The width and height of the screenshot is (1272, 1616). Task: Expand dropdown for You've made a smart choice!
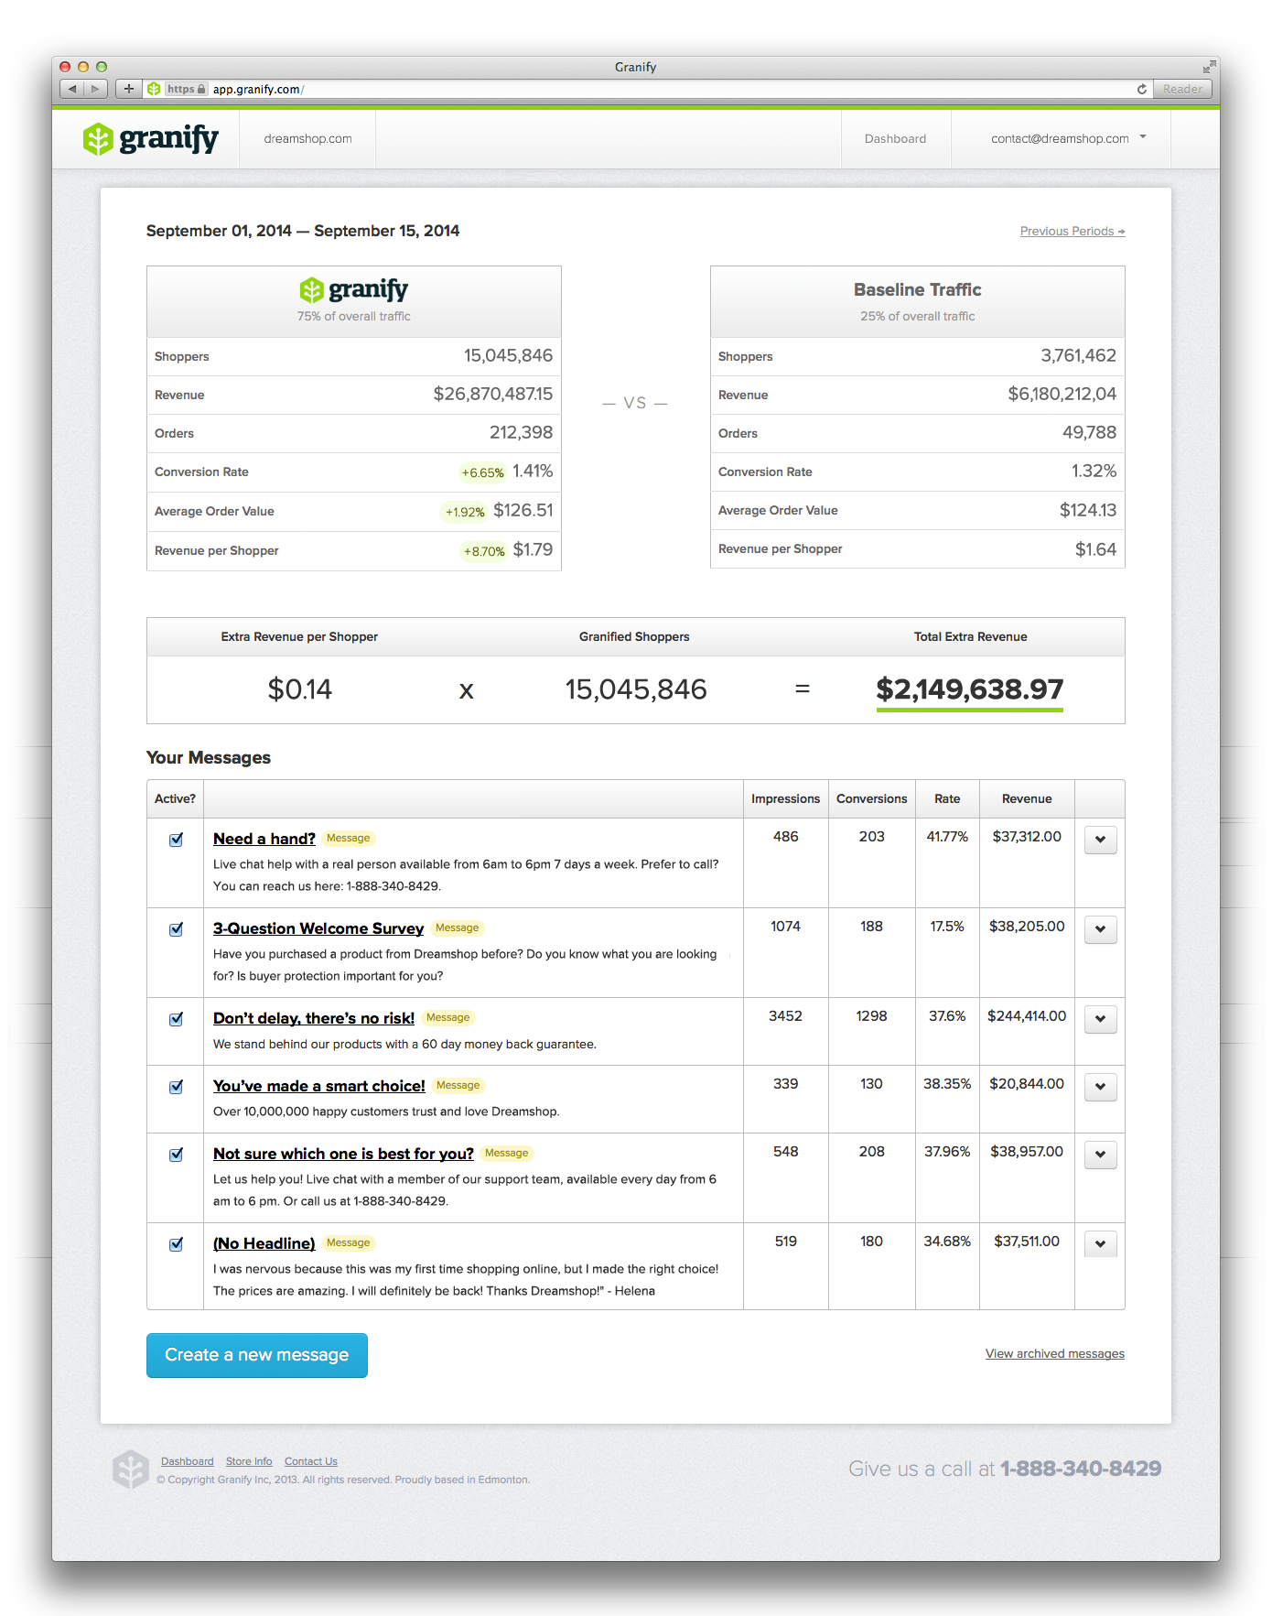pyautogui.click(x=1100, y=1087)
